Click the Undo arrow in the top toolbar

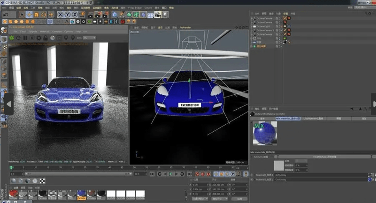[x=6, y=15]
